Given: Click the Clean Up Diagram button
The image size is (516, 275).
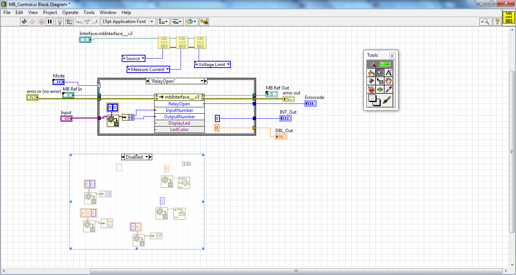Looking at the screenshot, I should 204,22.
